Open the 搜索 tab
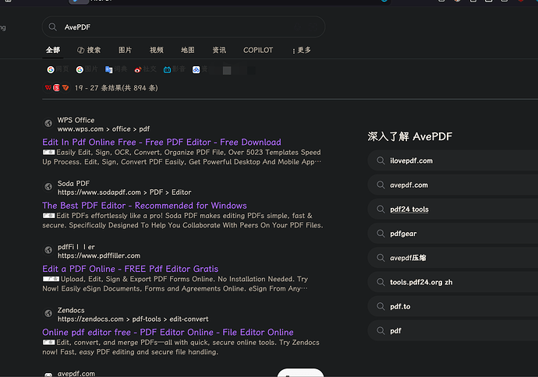Image resolution: width=538 pixels, height=377 pixels. pyautogui.click(x=89, y=50)
